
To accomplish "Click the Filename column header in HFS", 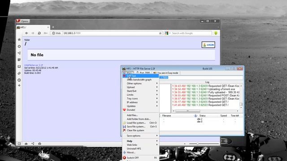I will click(166, 116).
